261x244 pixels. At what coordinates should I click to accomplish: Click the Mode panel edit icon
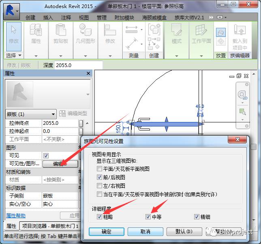pos(176,30)
